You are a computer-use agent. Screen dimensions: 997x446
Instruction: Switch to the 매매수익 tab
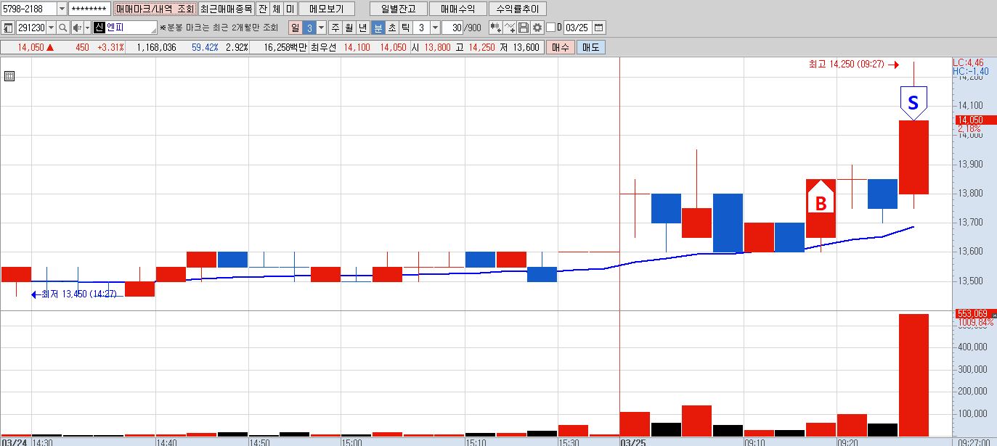point(457,9)
